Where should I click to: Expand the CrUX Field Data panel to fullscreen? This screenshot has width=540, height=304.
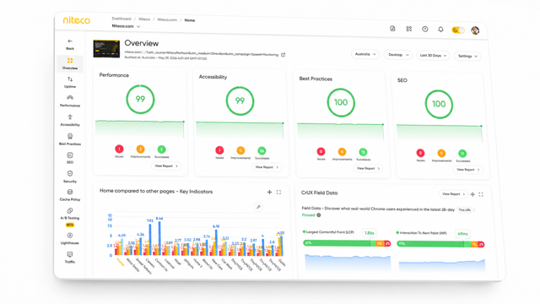click(481, 194)
